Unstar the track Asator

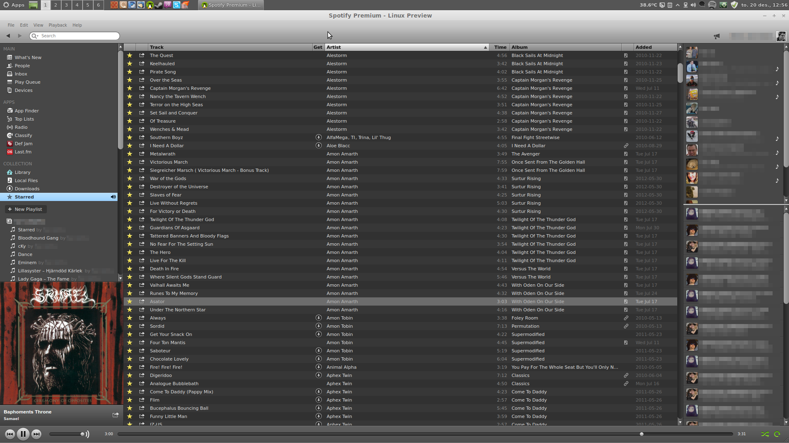click(129, 301)
